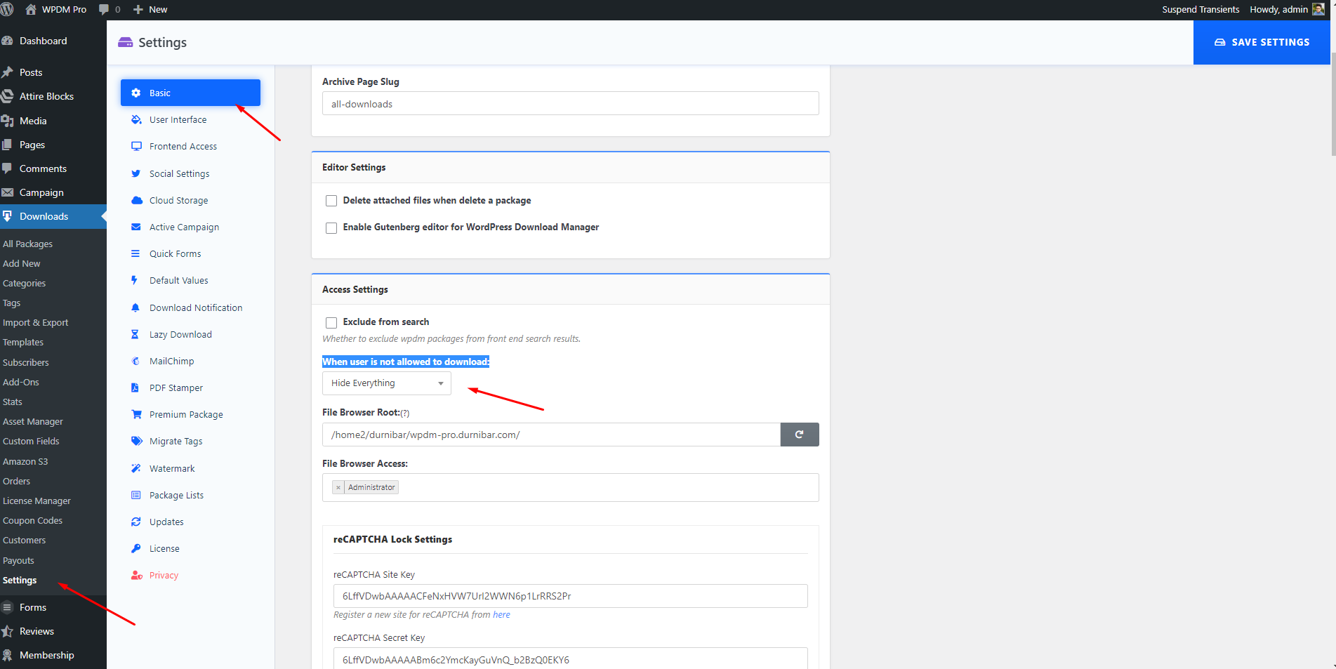
Task: Click the Reviews star icon
Action: (8, 631)
